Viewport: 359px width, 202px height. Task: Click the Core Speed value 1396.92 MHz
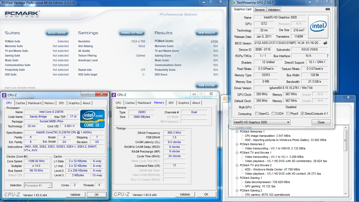pyautogui.click(x=37, y=161)
